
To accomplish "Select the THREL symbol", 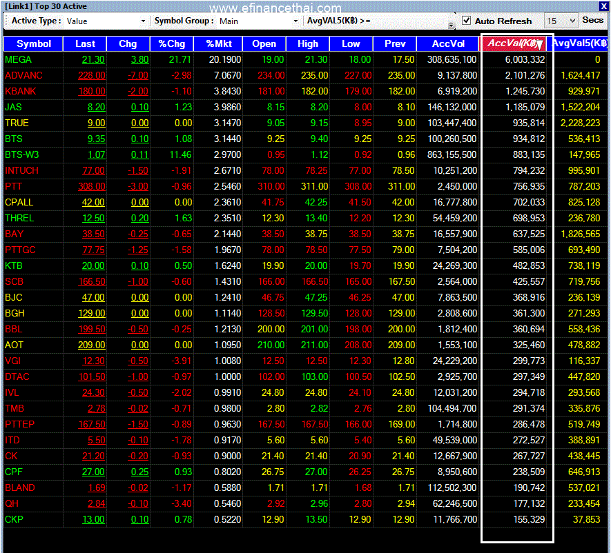I will [19, 218].
